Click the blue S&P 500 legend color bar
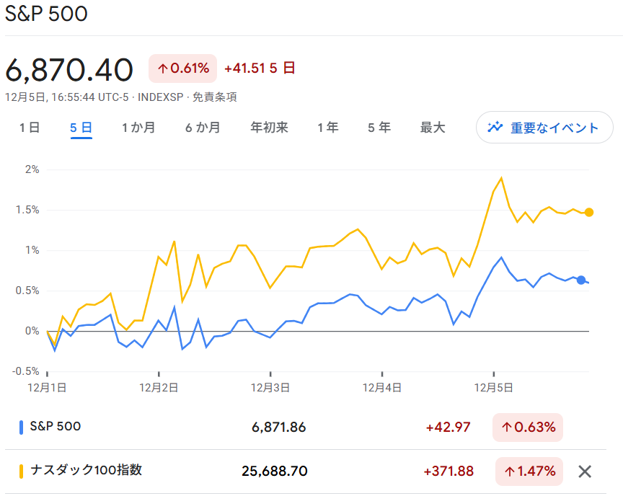This screenshot has height=496, width=623. coord(22,427)
